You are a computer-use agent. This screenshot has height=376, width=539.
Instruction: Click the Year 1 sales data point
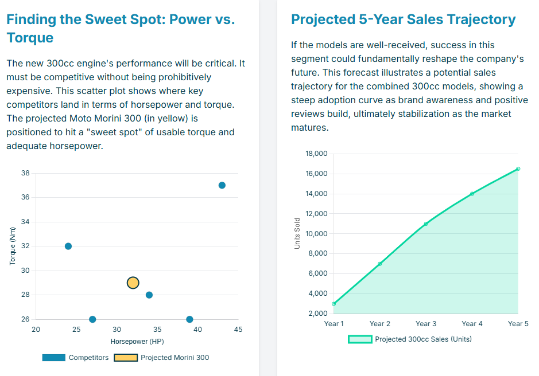[334, 304]
